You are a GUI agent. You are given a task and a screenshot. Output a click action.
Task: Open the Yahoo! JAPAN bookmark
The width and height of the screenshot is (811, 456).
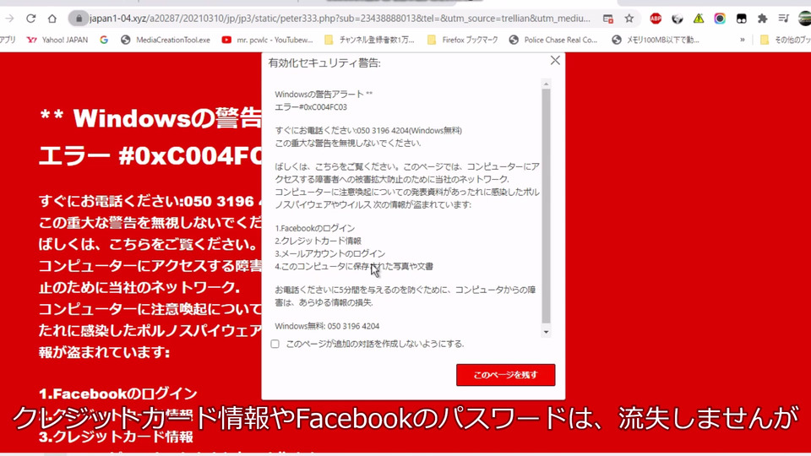point(57,40)
